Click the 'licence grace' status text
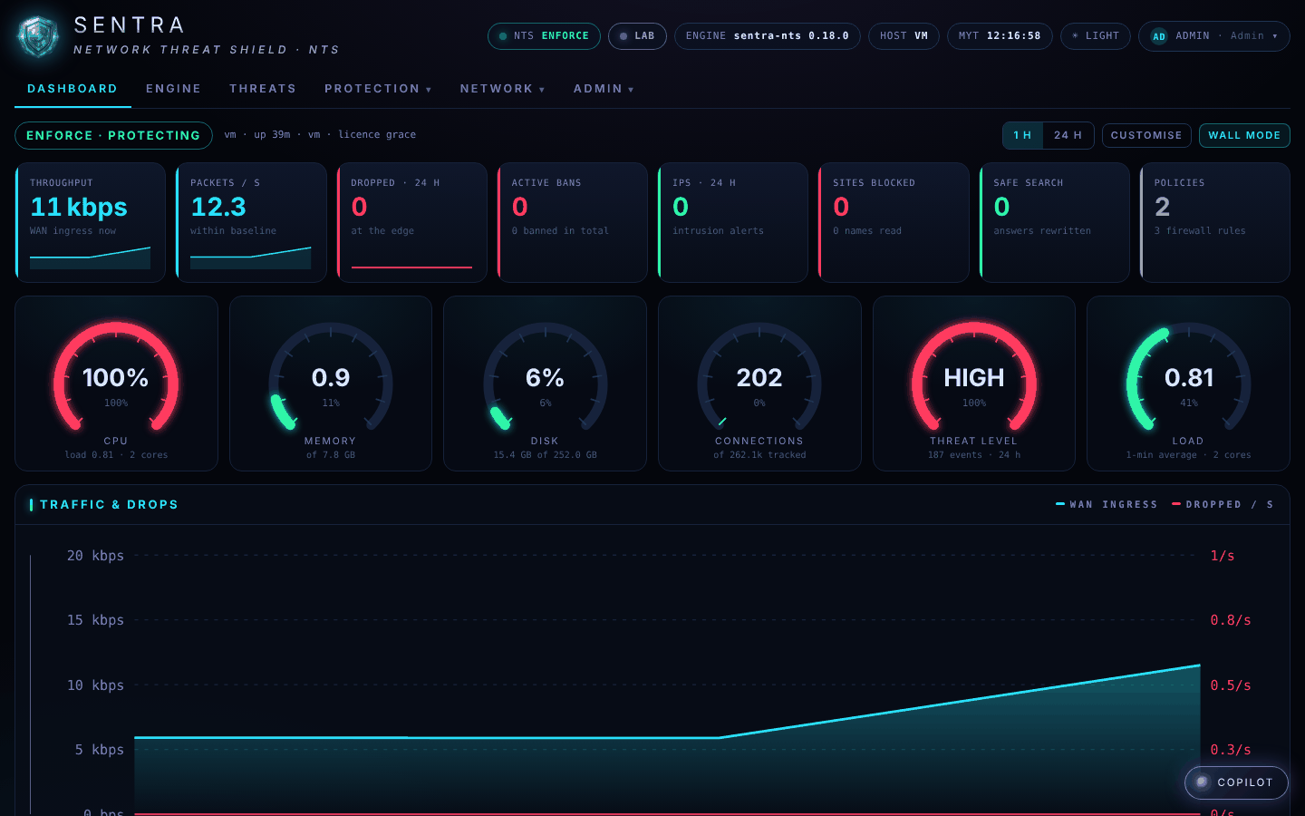1305x816 pixels. coord(377,135)
